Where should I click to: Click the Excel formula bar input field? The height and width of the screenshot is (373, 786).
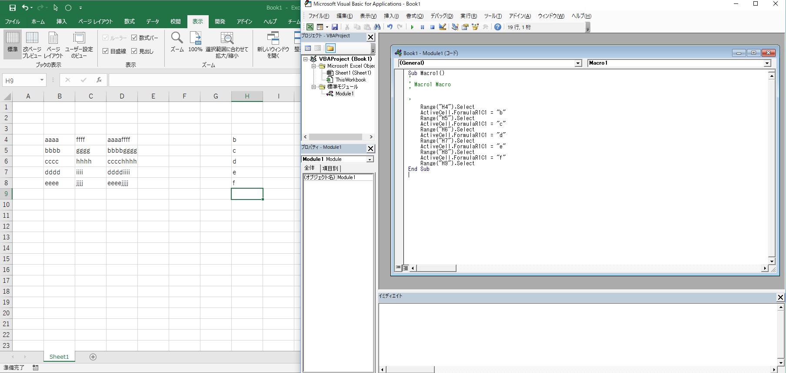point(204,80)
